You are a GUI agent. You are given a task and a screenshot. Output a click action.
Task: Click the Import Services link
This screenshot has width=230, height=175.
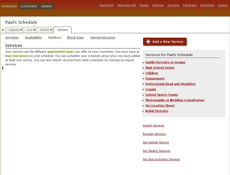[153, 126]
